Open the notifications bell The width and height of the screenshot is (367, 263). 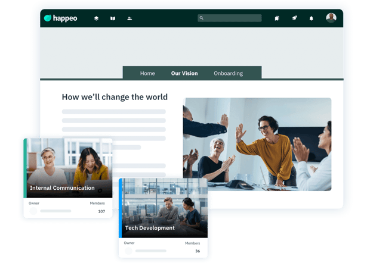[311, 18]
